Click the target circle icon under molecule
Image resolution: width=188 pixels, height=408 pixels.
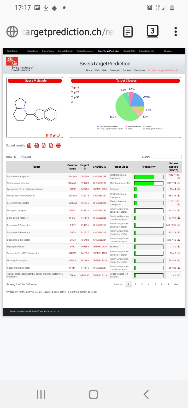tap(51, 135)
